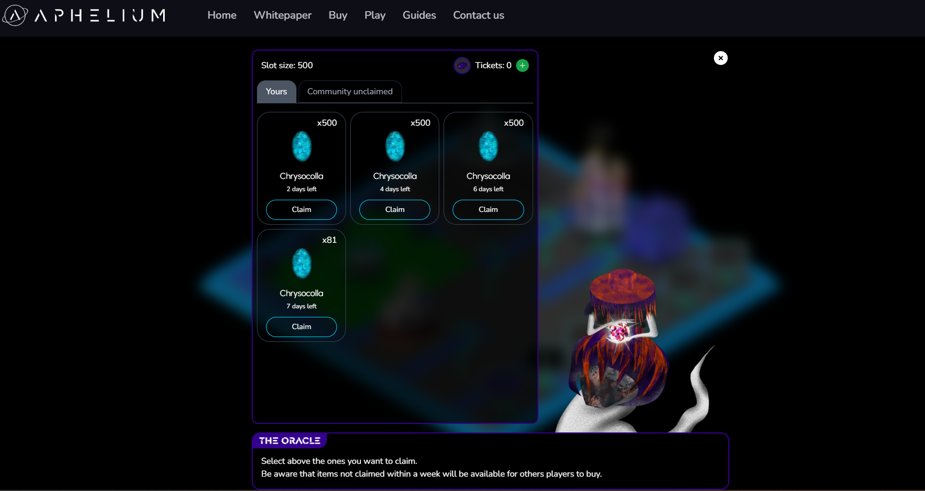Click the green plus to add tickets
The image size is (925, 491).
coord(522,66)
